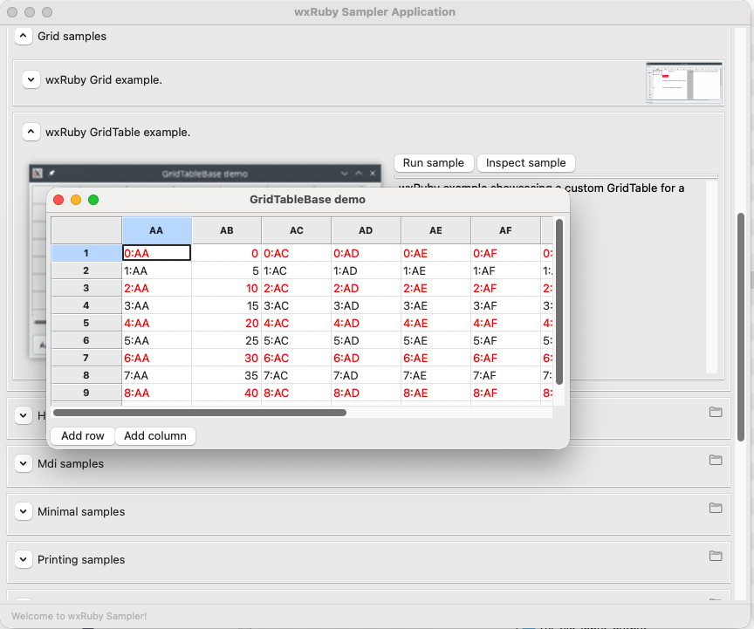
Task: Collapse the Grid samples section
Action: pos(24,37)
